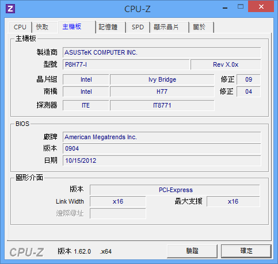
Task: Click the 日期 label in BIOS group
Action: [x=51, y=160]
